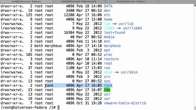Click the blue morpheus directory name
The width and height of the screenshot is (196, 110).
(x=112, y=46)
